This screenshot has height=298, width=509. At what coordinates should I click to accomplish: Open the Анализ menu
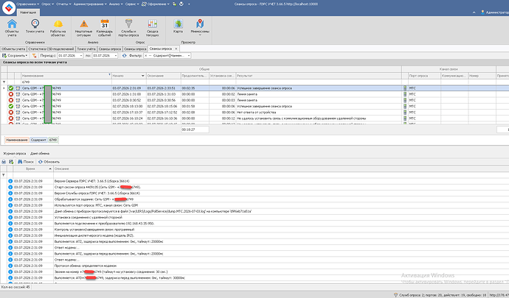tap(116, 4)
